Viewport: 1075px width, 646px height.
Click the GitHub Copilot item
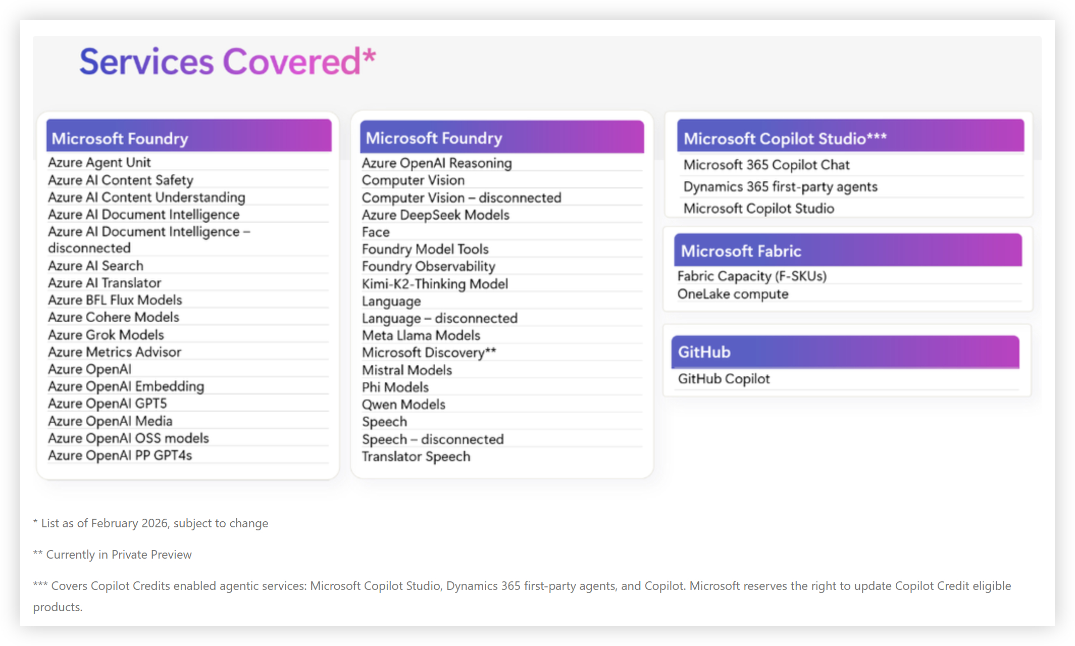(x=724, y=378)
